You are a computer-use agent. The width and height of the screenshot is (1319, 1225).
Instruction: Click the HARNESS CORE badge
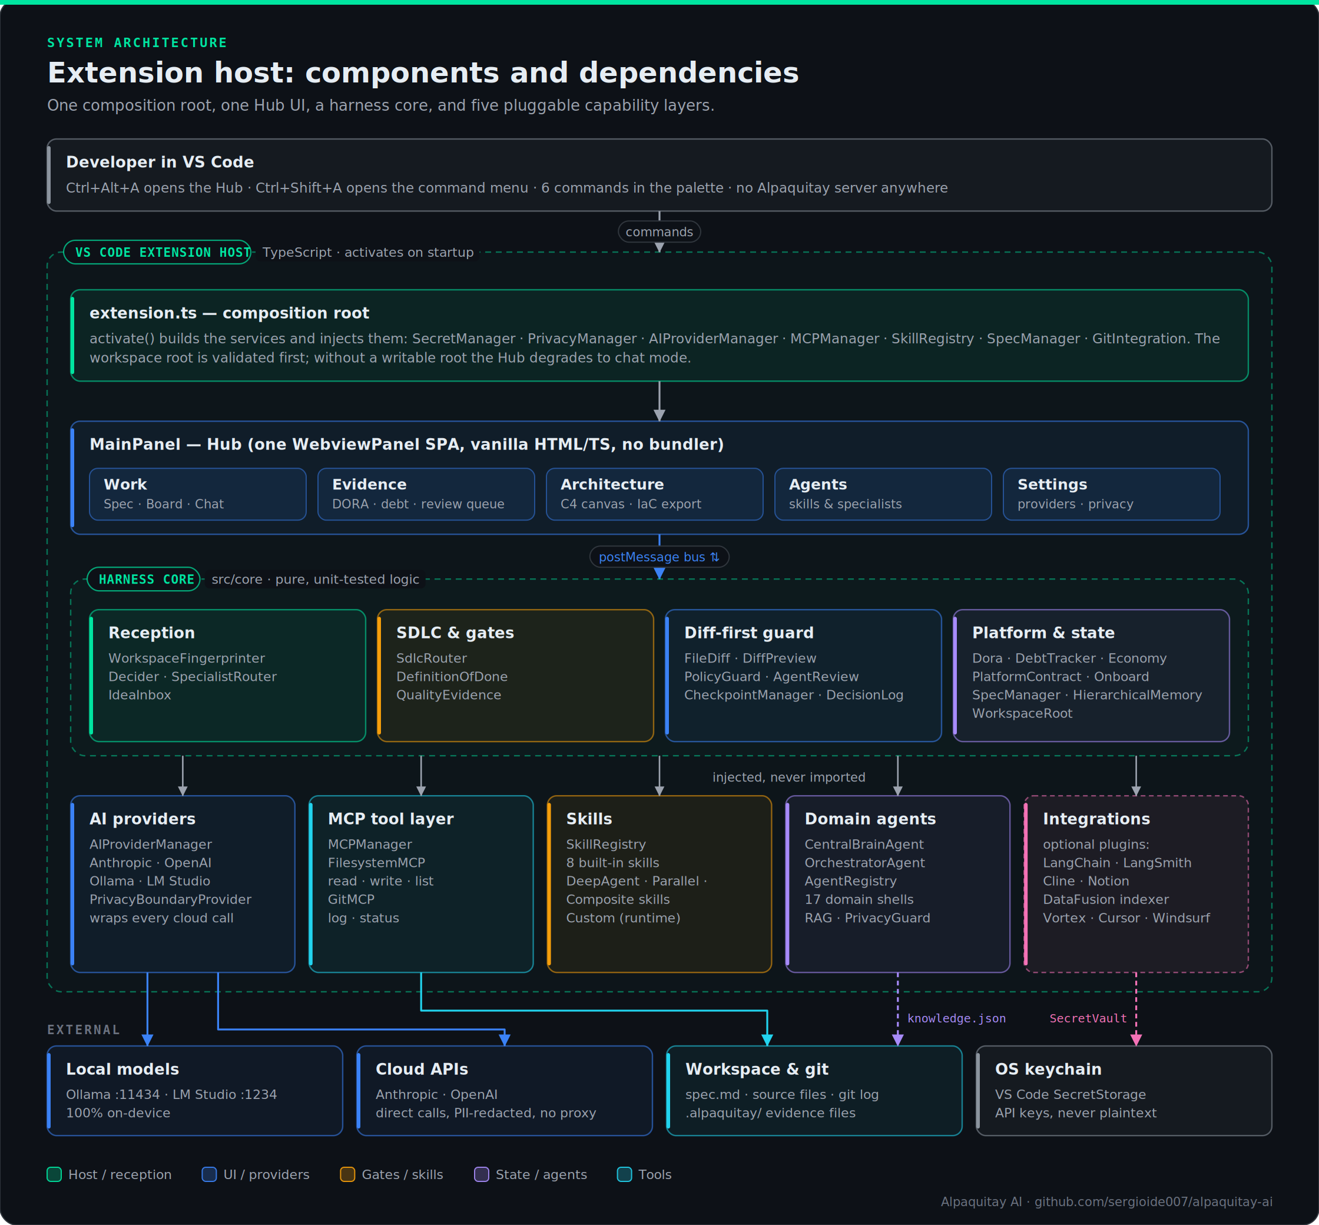[144, 579]
